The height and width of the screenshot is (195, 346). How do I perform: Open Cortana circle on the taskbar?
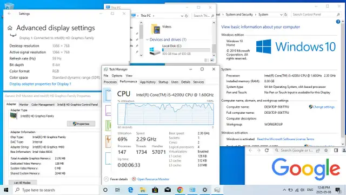(x=105, y=190)
